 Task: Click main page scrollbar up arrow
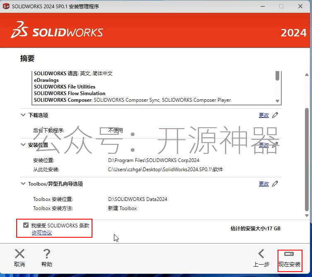[307, 75]
